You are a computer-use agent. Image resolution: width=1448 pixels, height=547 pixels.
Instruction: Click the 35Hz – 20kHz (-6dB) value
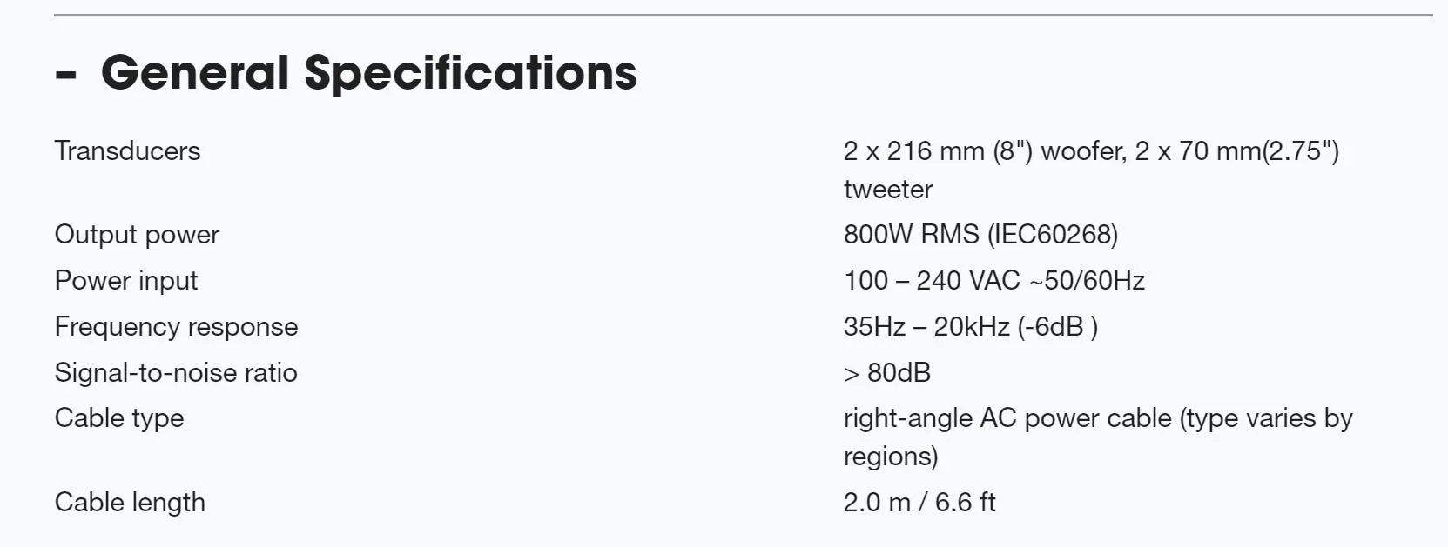pos(970,326)
